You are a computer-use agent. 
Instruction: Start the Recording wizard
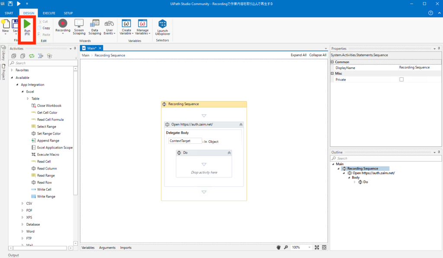(x=63, y=26)
